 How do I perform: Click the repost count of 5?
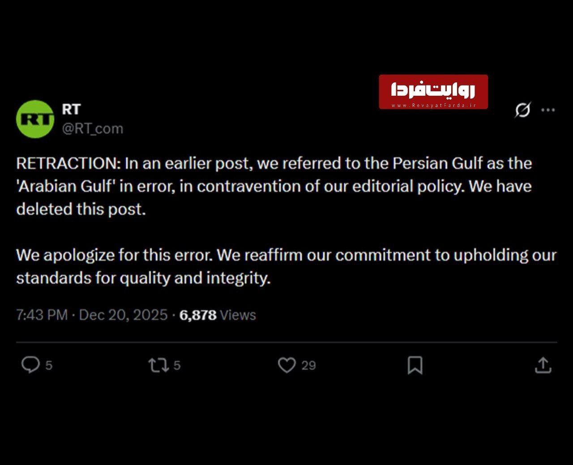click(177, 366)
